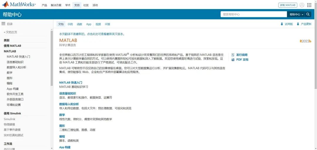
Task: Open the PDF 文档 link
Action: (242, 60)
